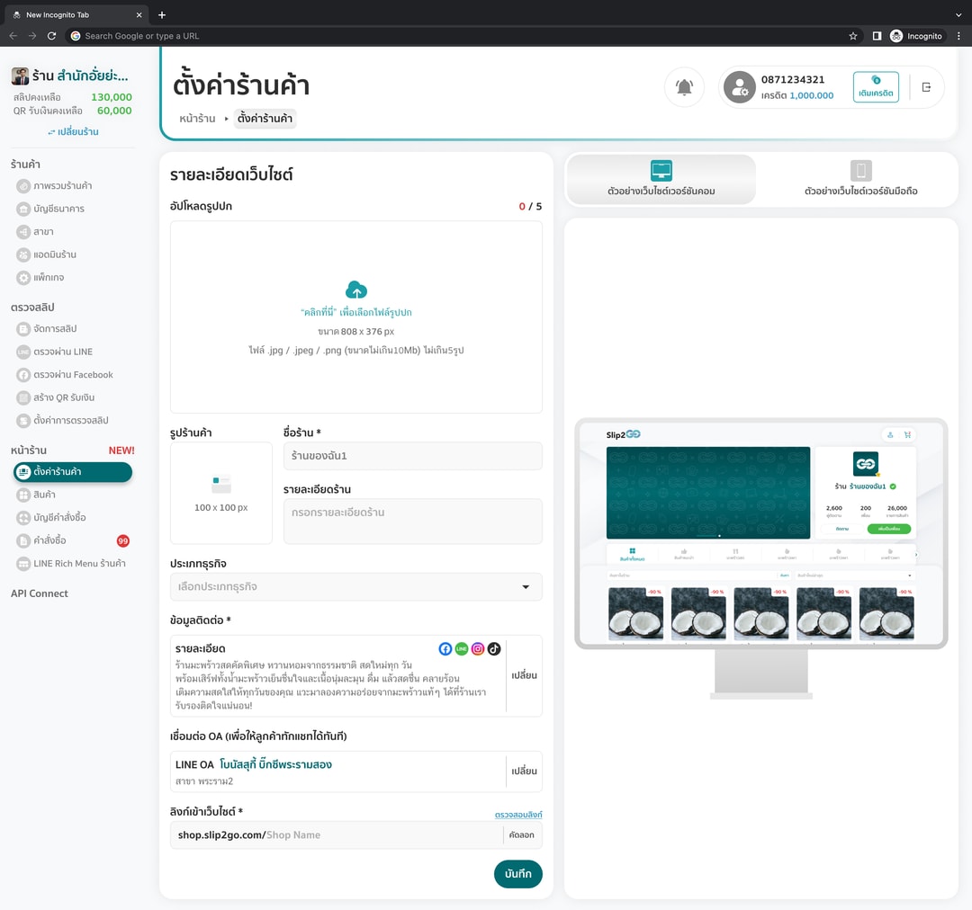
Task: Click the Instagram contact icon
Action: pos(478,648)
